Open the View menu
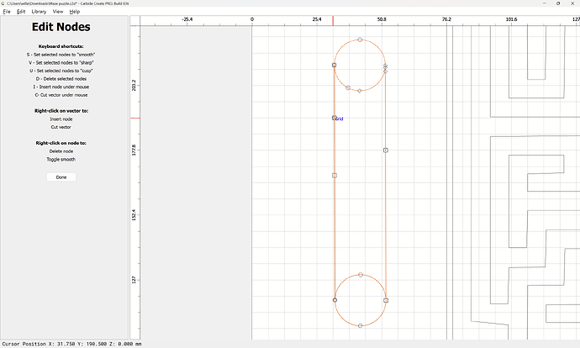The height and width of the screenshot is (348, 580). click(x=58, y=12)
